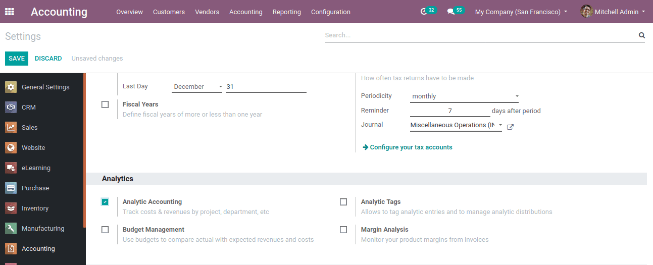
Task: Enable the Margin Analysis checkbox
Action: pyautogui.click(x=343, y=230)
